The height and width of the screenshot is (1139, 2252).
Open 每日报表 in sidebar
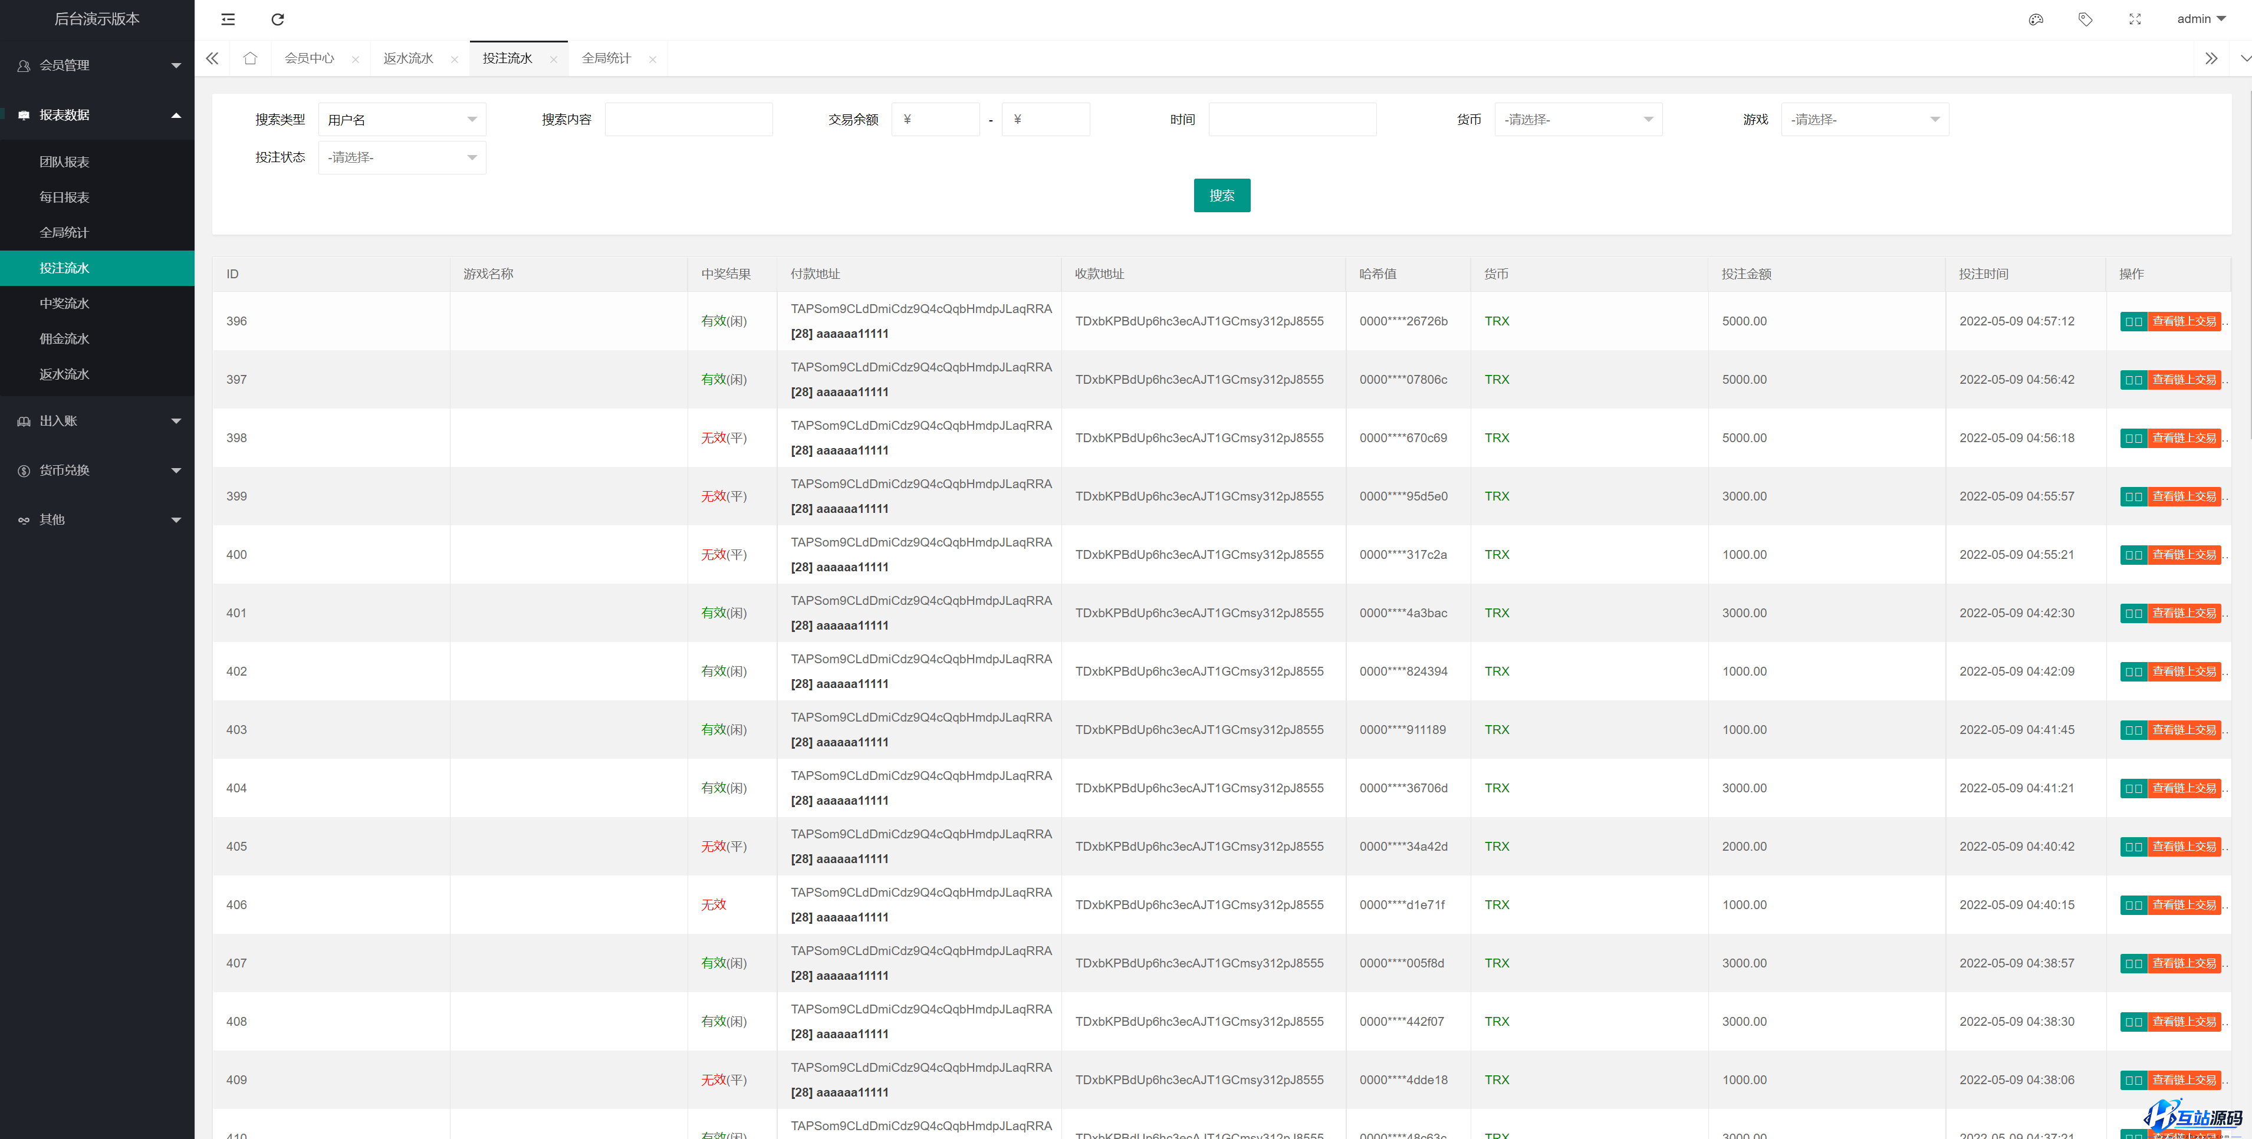pyautogui.click(x=97, y=197)
